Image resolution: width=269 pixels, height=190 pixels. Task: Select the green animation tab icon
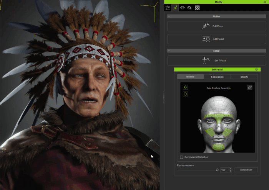pyautogui.click(x=175, y=8)
